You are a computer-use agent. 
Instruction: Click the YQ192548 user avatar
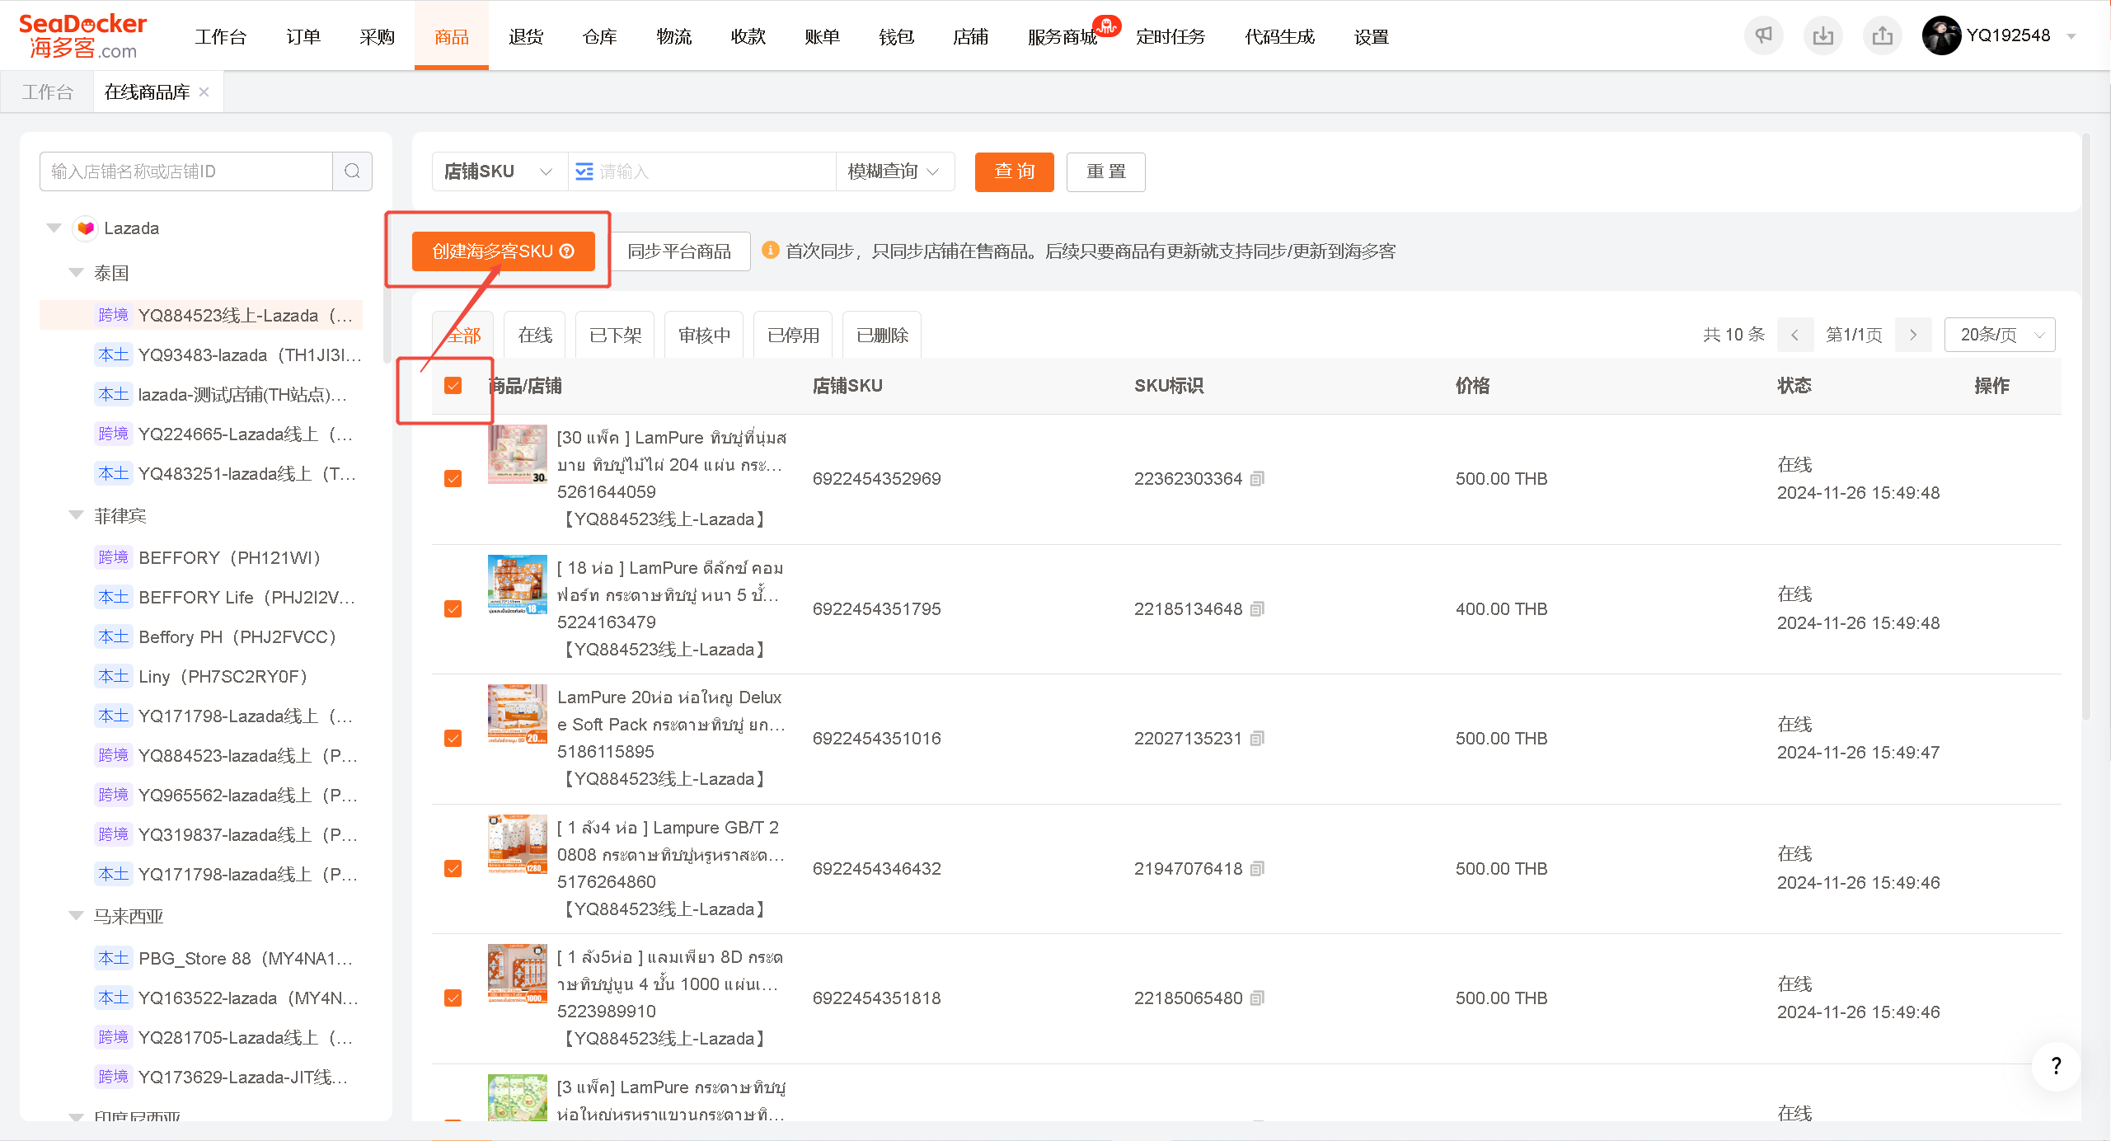1941,35
